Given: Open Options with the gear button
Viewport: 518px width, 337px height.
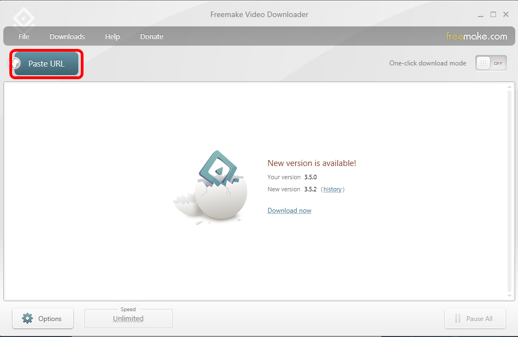Looking at the screenshot, I should point(43,318).
